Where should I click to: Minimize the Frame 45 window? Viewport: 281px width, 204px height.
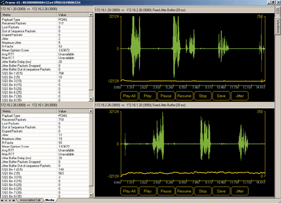[x=269, y=2]
